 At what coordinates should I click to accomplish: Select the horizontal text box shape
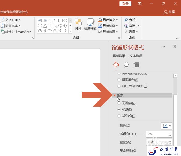40,21
